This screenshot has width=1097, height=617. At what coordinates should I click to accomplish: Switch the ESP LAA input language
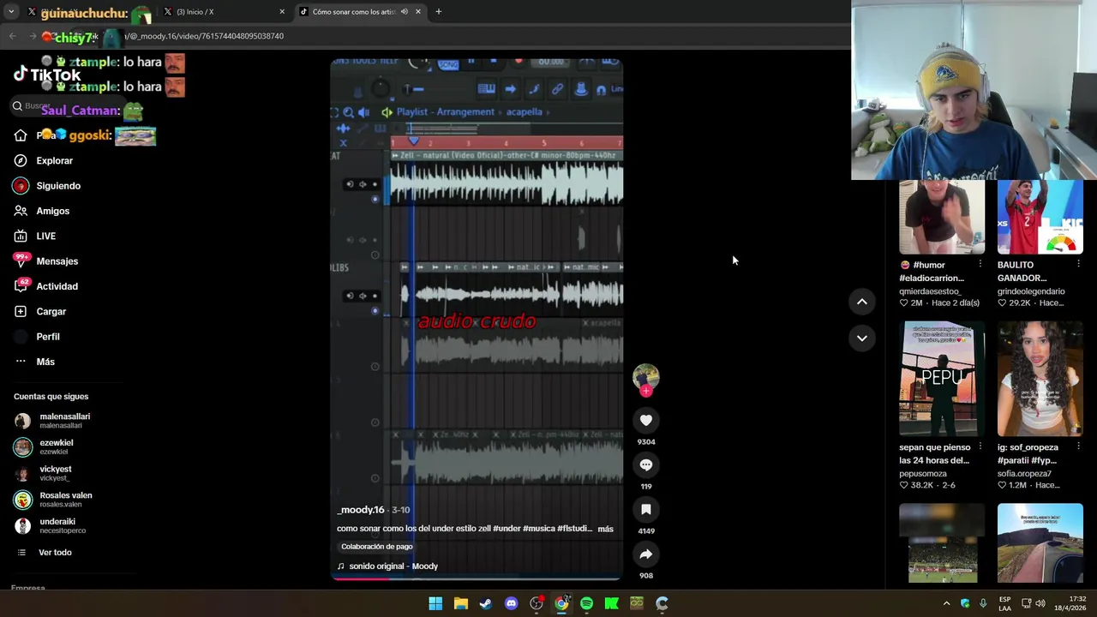(1004, 604)
